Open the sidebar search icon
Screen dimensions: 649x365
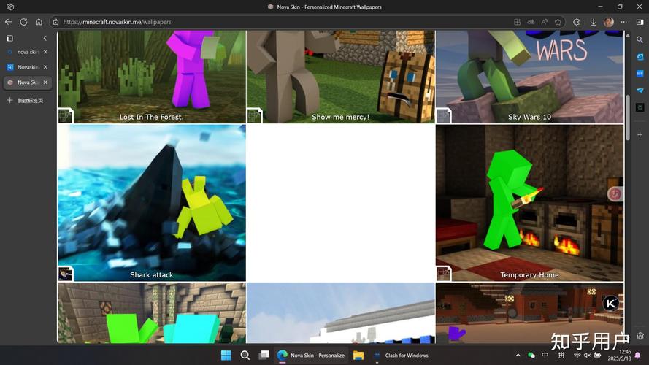point(640,39)
